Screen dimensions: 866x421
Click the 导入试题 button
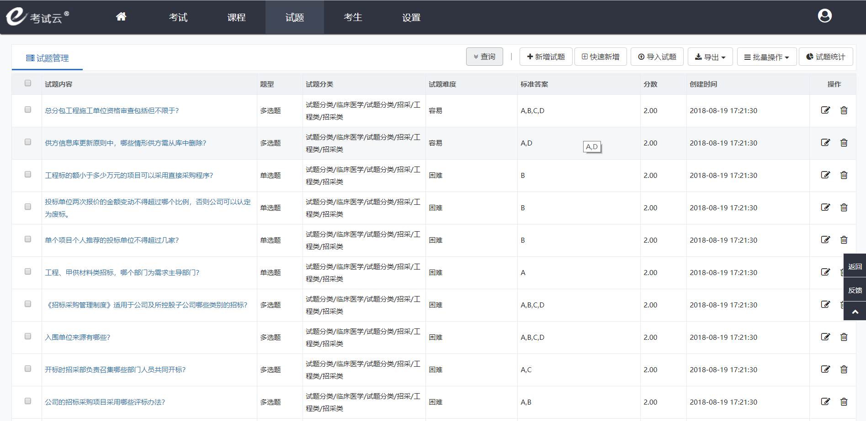[x=657, y=57]
